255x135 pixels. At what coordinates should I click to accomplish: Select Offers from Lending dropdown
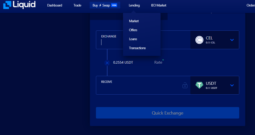click(133, 30)
